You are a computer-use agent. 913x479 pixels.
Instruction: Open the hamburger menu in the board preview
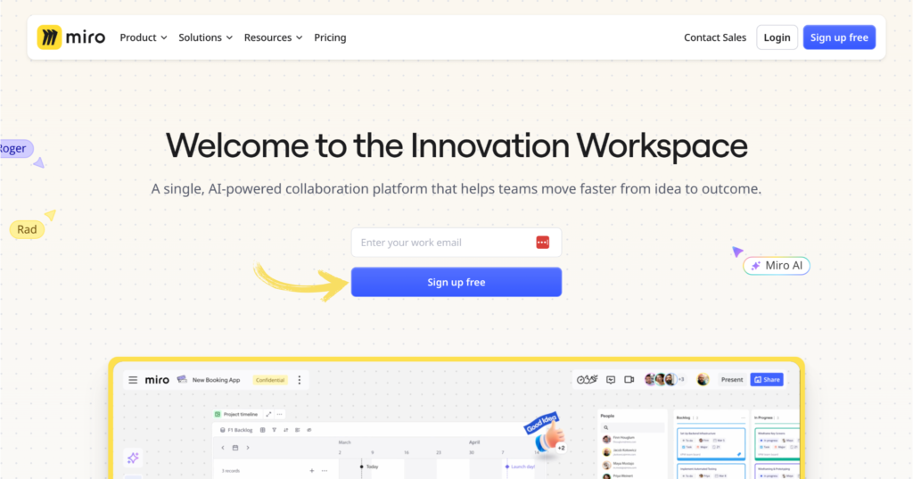pos(133,380)
